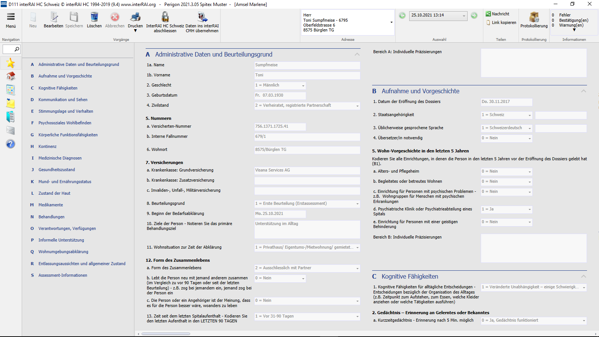Click the Bearbeiten edit icon
This screenshot has height=337, width=599.
(x=54, y=17)
